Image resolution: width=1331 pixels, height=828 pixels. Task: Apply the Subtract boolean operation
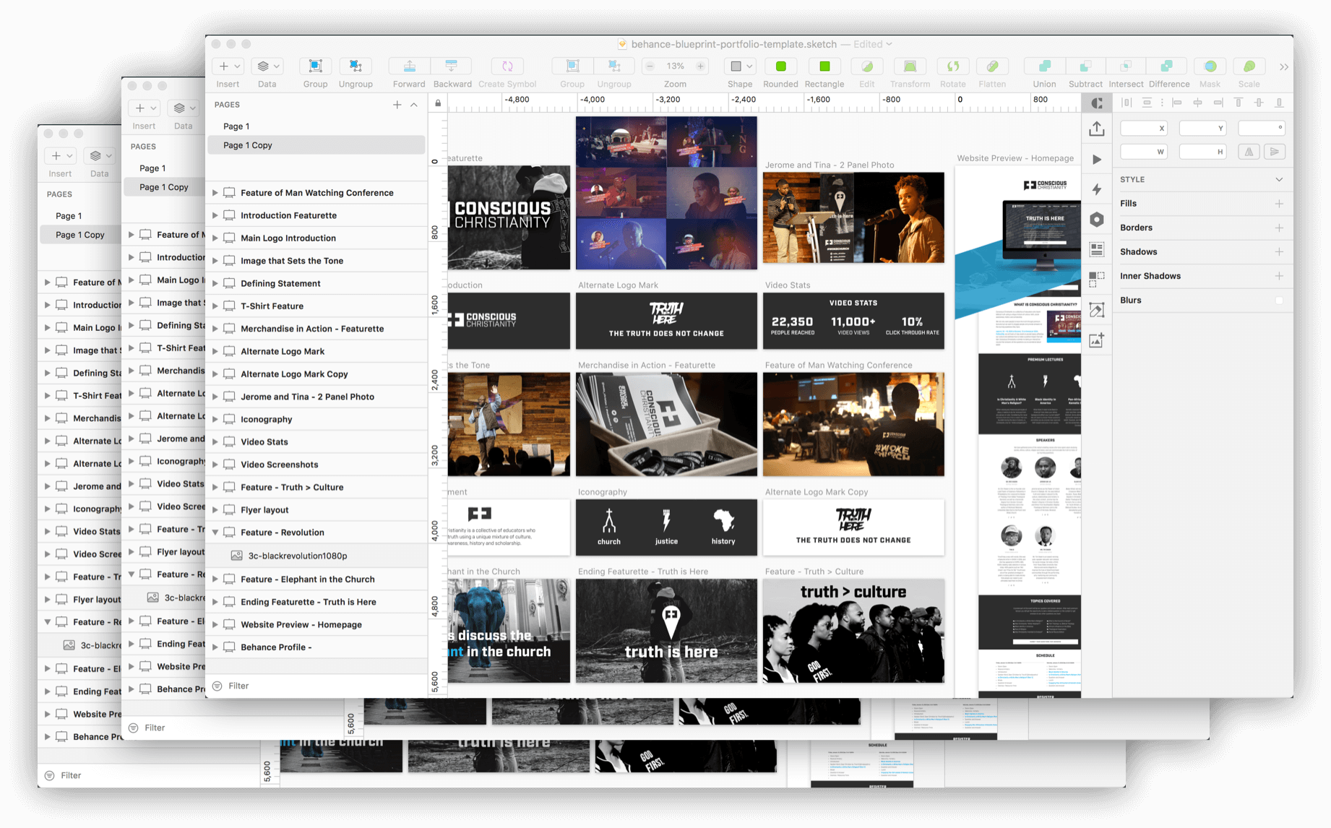[x=1085, y=66]
